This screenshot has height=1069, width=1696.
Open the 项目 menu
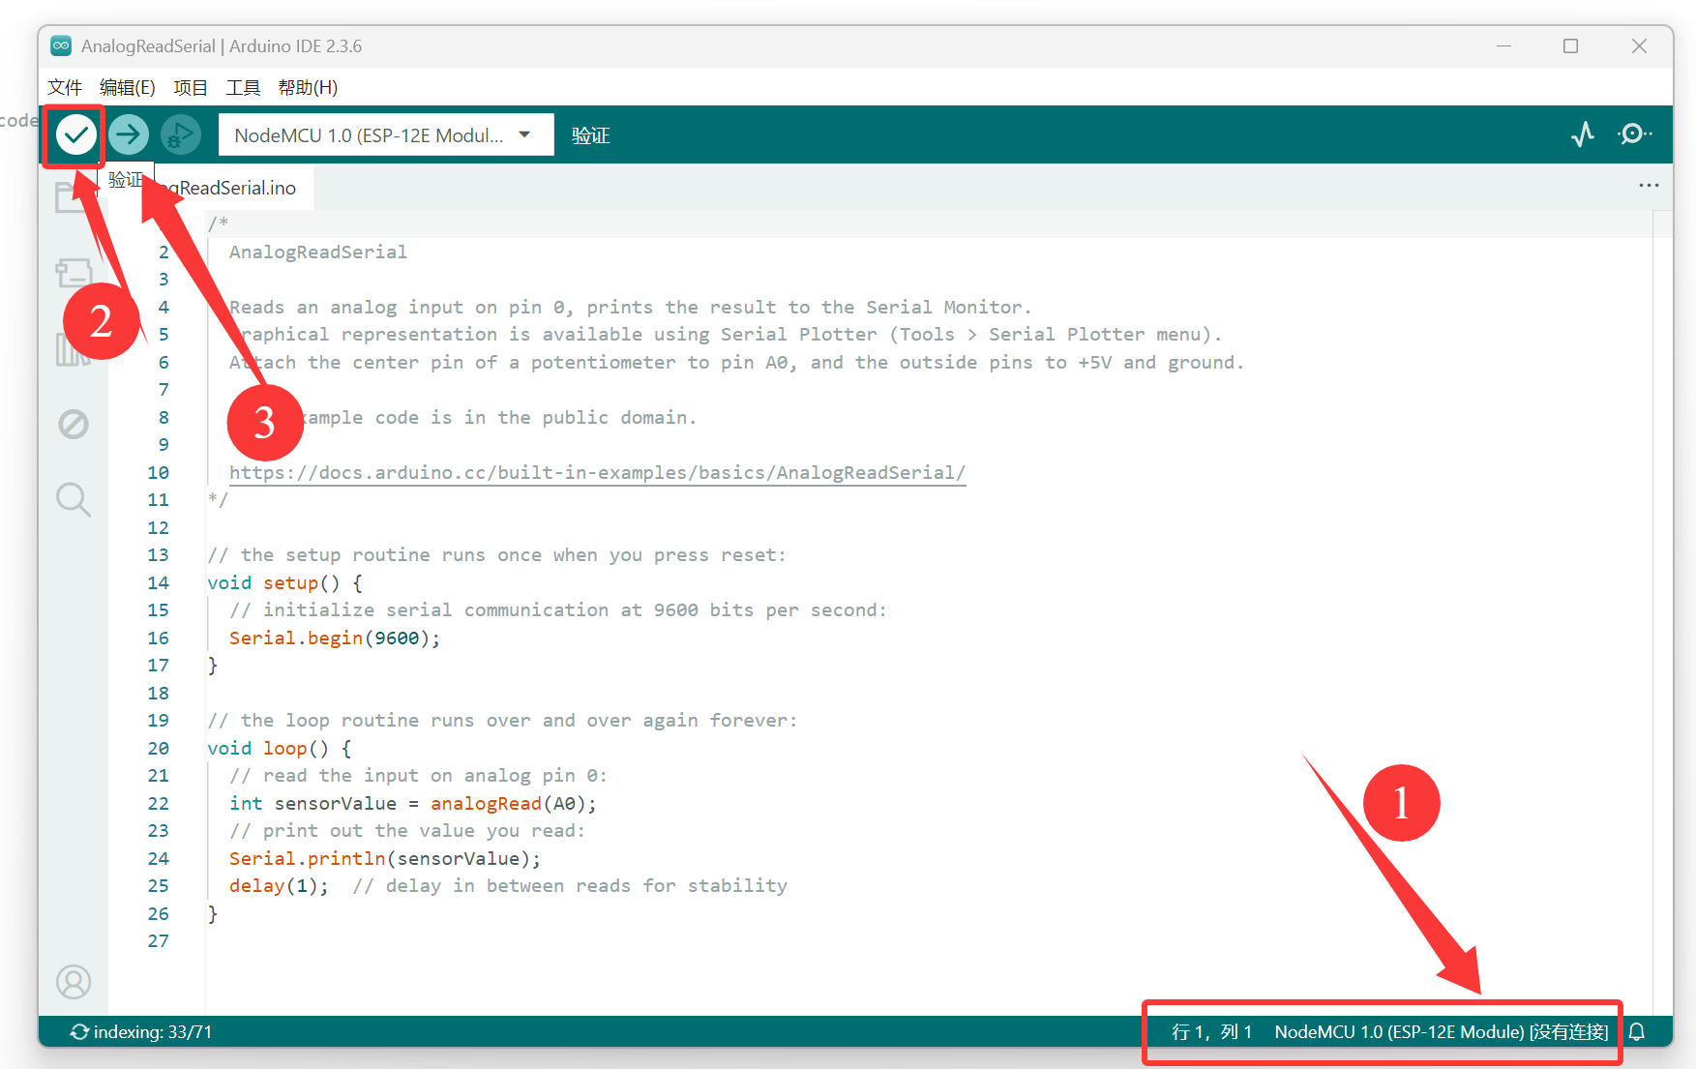coord(191,87)
